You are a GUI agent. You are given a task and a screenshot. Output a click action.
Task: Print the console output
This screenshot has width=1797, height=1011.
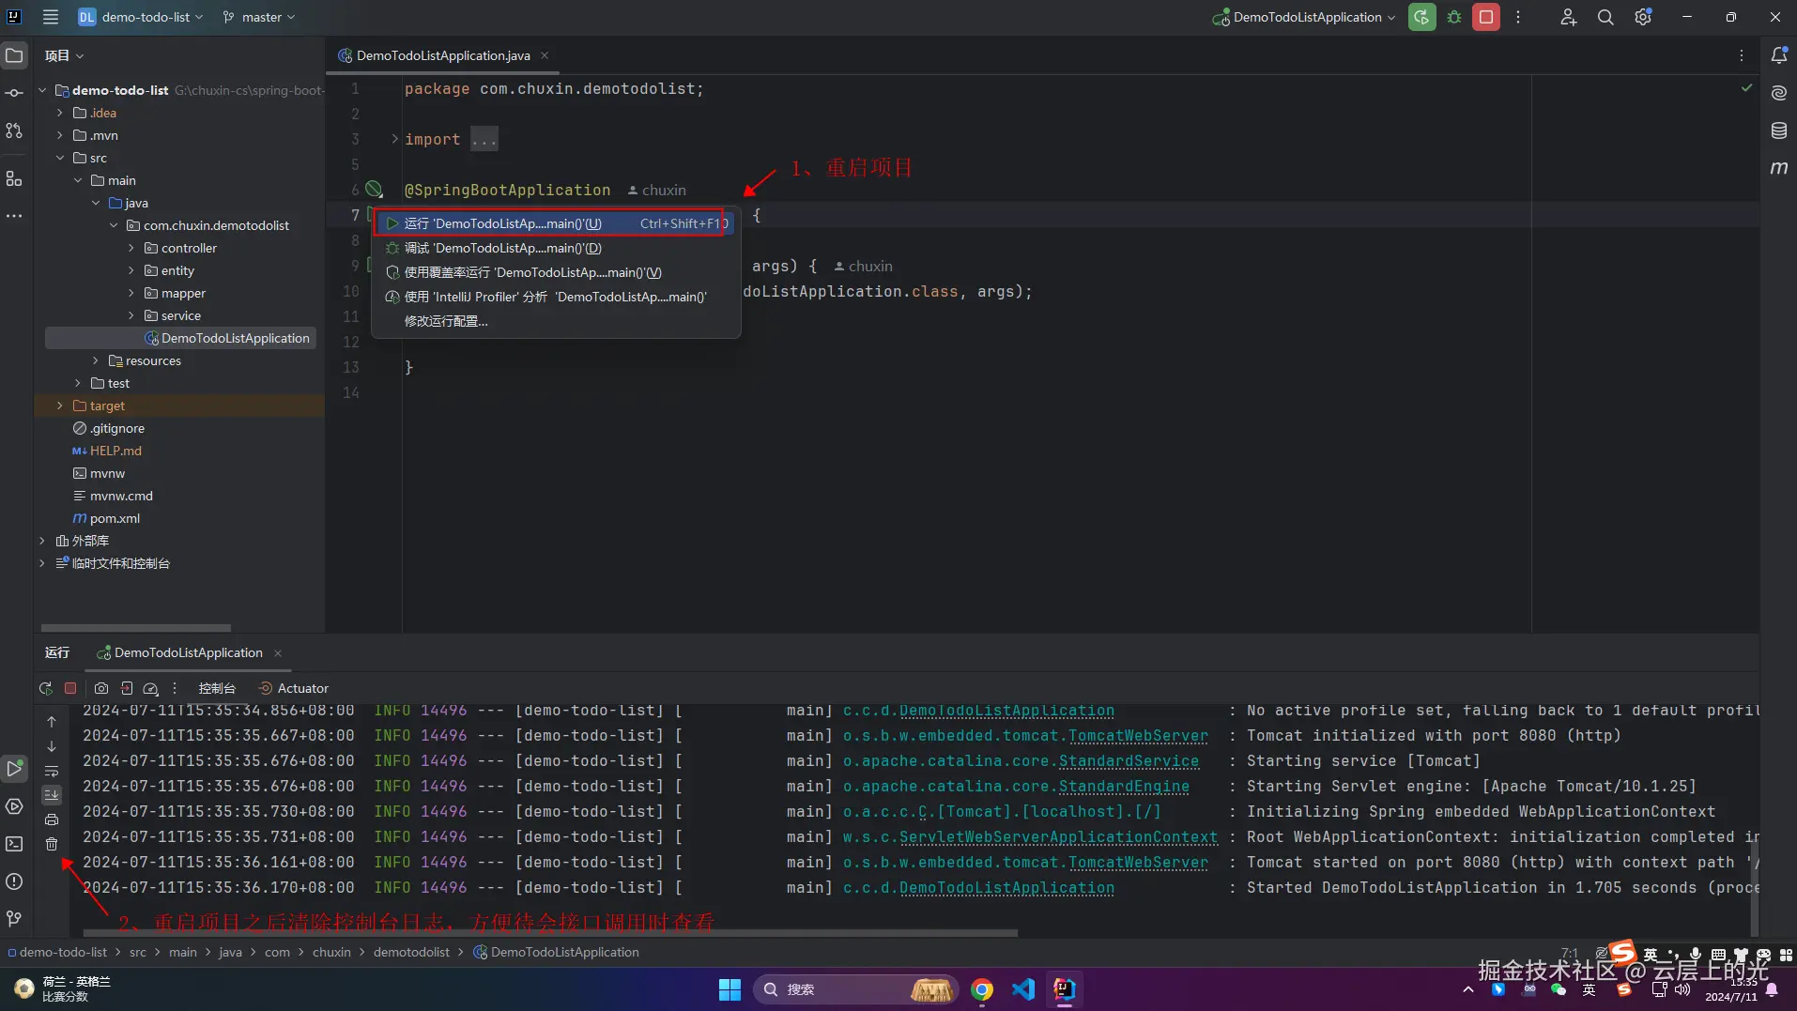pos(52,820)
